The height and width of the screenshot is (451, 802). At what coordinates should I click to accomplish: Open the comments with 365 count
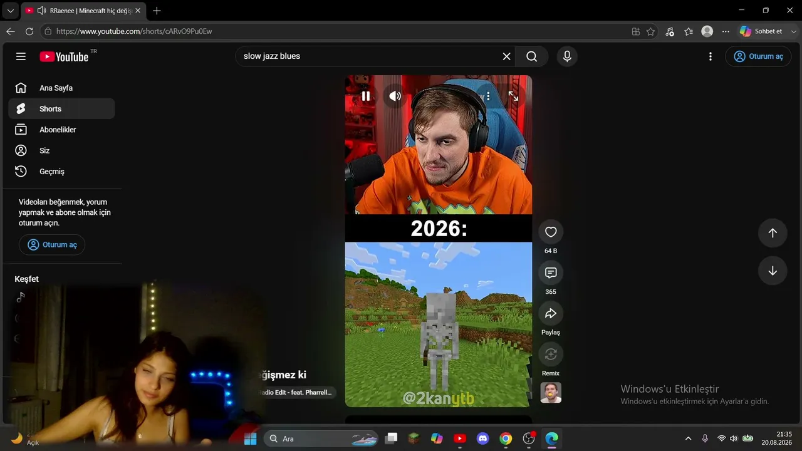551,272
